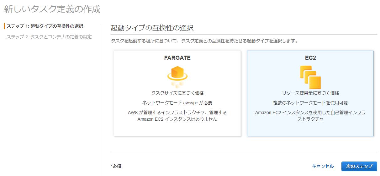Click the タスクサイズに基づく価格 text
The height and width of the screenshot is (176, 380).
tap(177, 93)
